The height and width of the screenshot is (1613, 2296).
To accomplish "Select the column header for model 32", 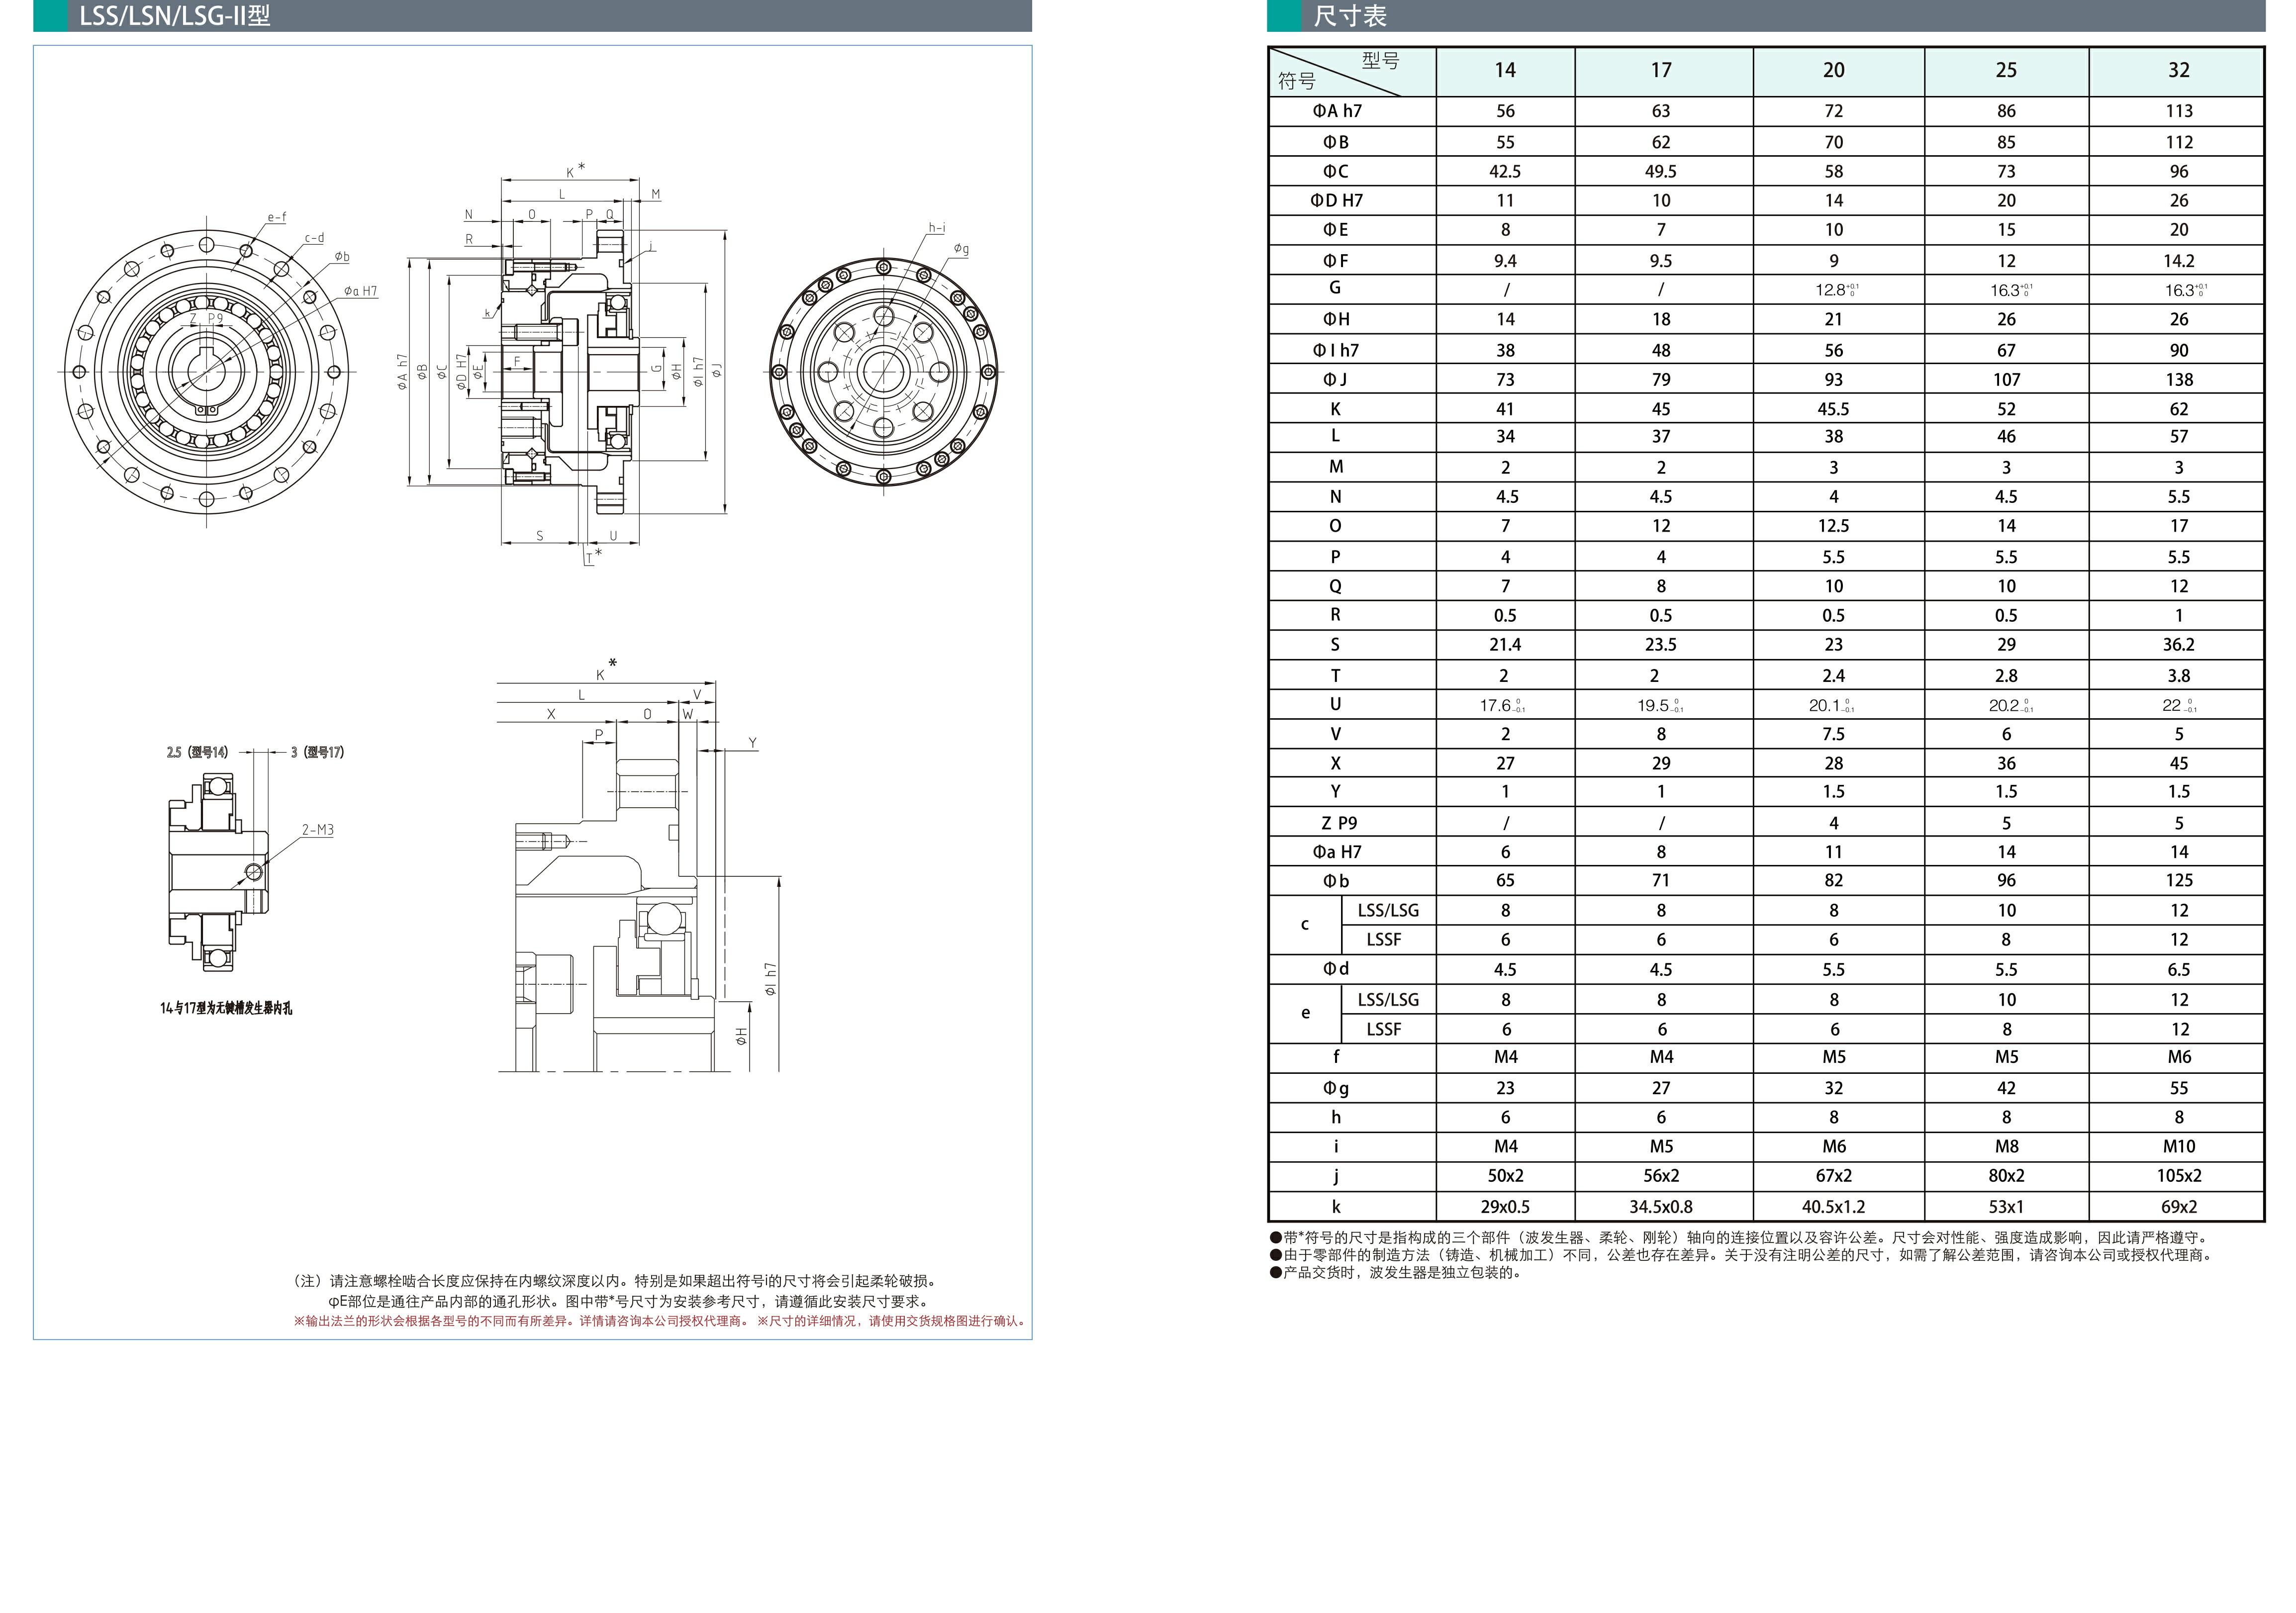I will click(2177, 71).
